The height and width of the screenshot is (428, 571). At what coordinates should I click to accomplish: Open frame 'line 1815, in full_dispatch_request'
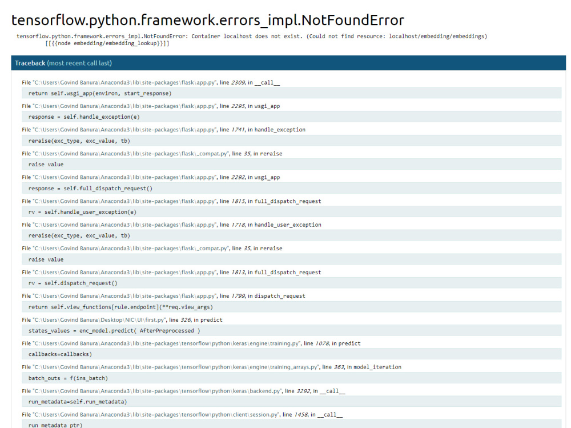tap(171, 201)
